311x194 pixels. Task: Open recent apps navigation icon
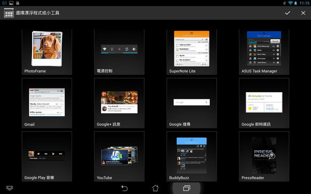(x=187, y=188)
